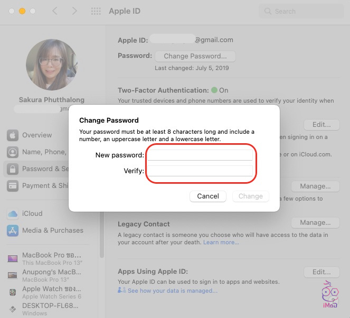Click the Password & Security lock icon
The image size is (350, 318).
coord(13,169)
